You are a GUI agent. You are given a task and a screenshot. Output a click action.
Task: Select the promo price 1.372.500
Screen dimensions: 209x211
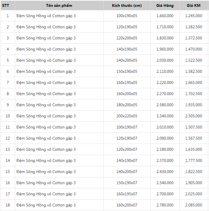[194, 38]
